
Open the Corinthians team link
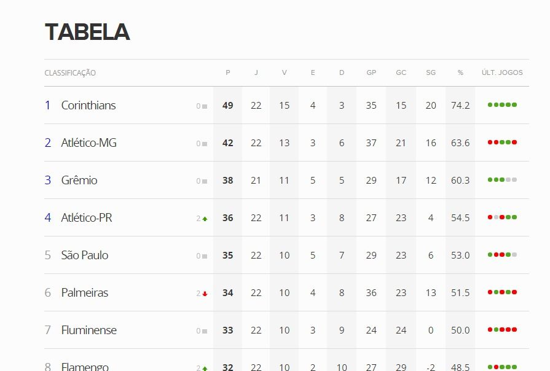88,106
